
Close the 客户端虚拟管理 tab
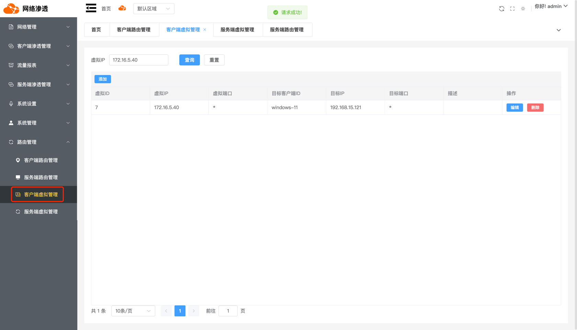point(205,30)
